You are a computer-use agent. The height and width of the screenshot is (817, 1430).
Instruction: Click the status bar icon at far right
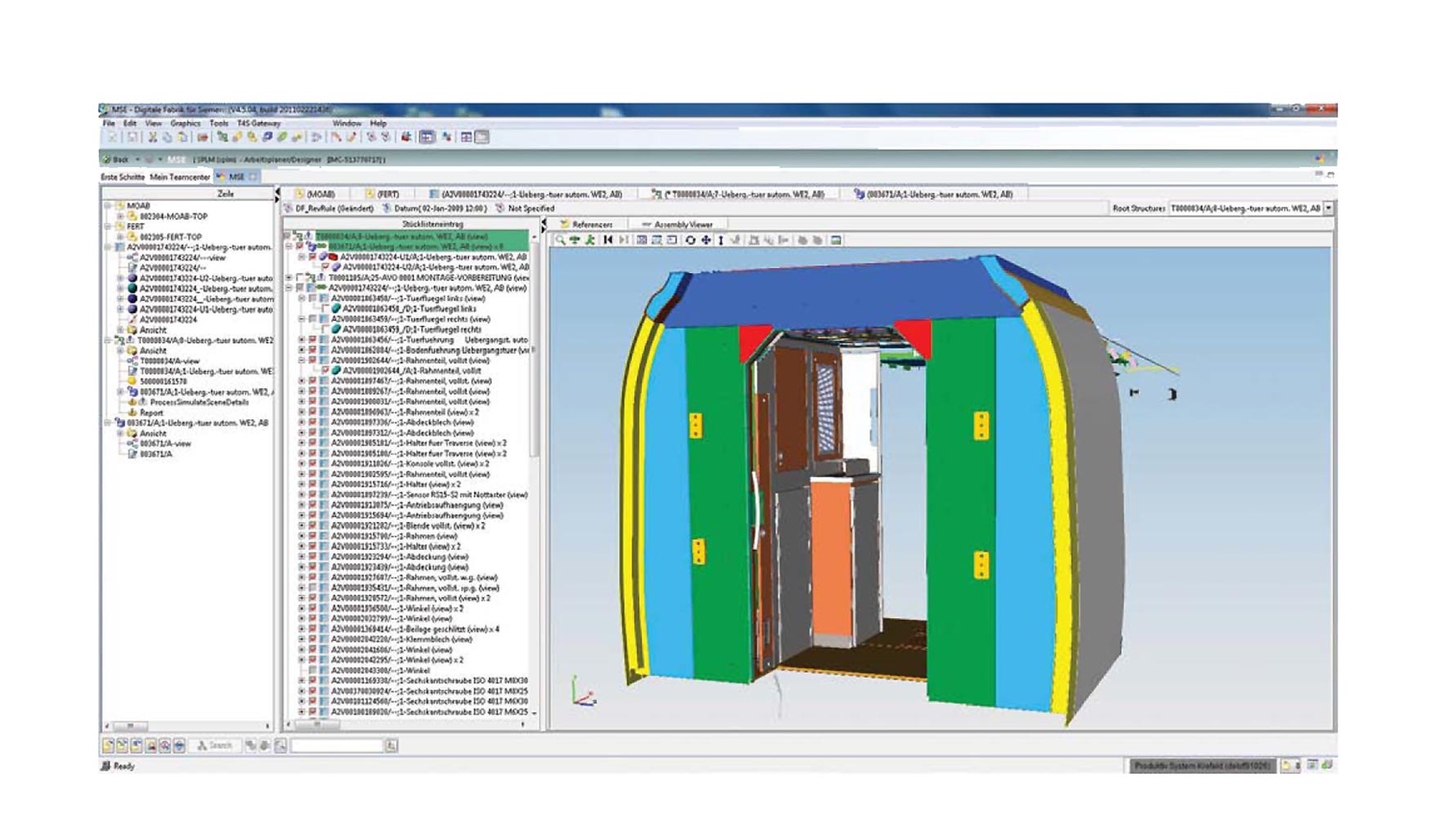[1326, 766]
